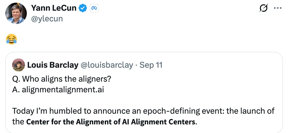Click the Meta affiliation badge icon
Image resolution: width=290 pixels, height=133 pixels.
pyautogui.click(x=93, y=9)
